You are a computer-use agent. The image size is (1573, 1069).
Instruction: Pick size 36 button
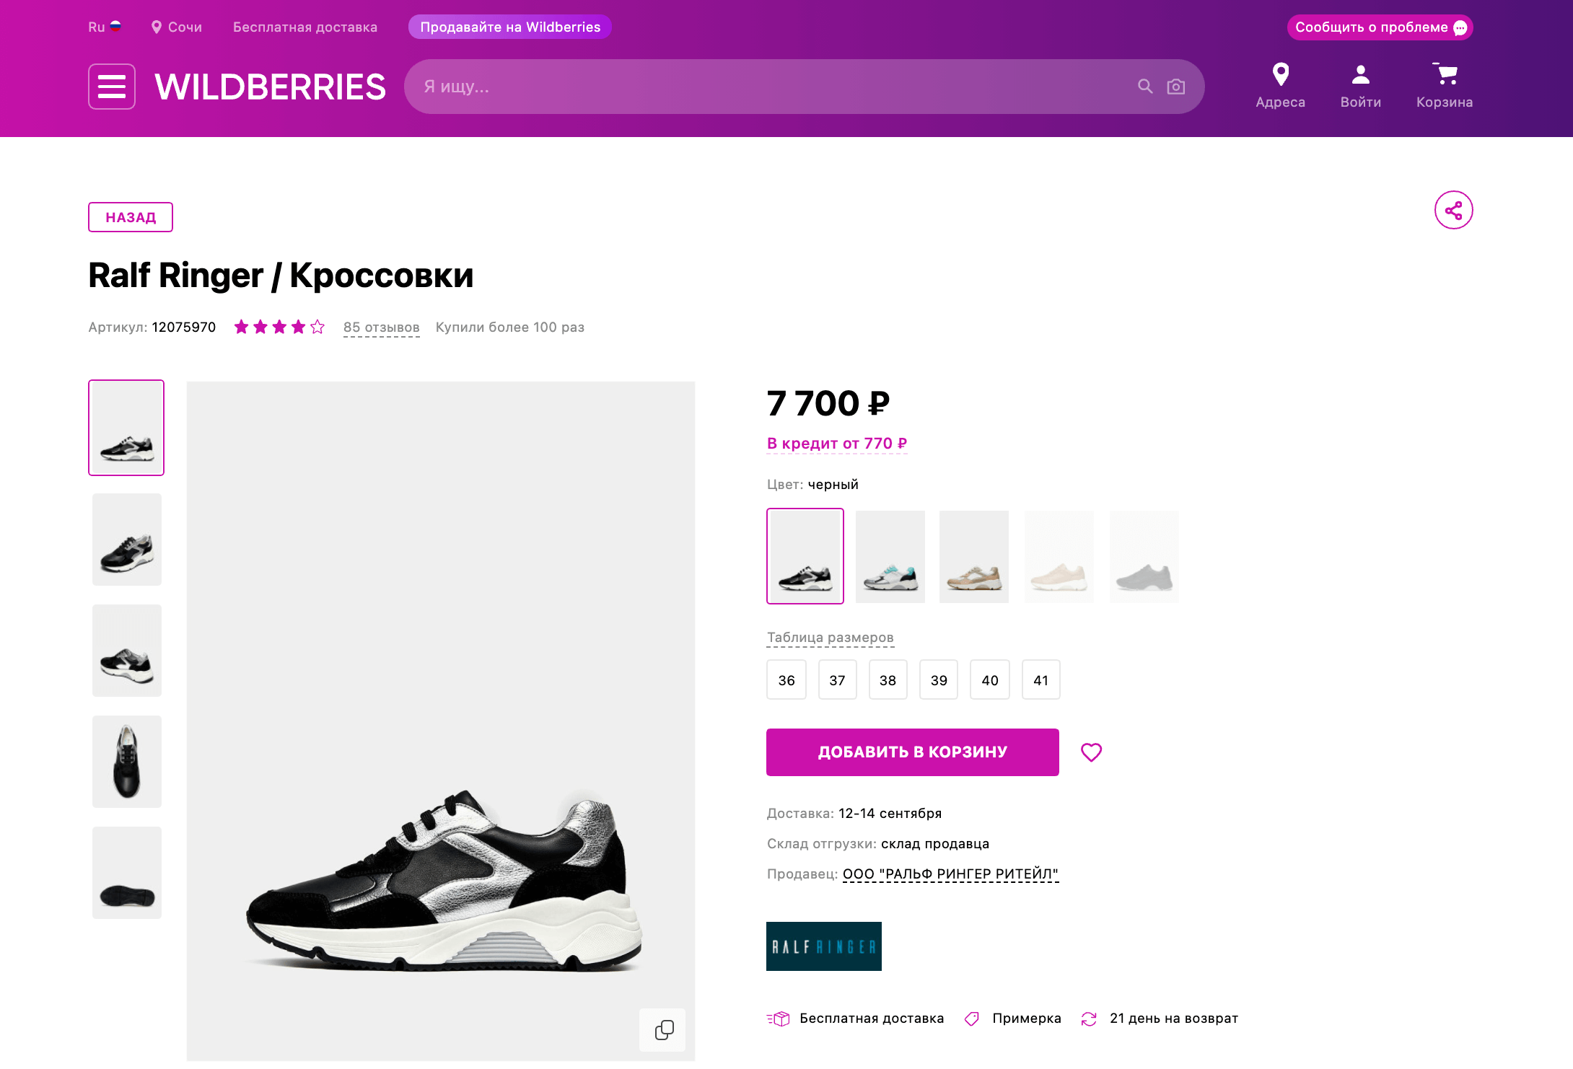tap(786, 680)
